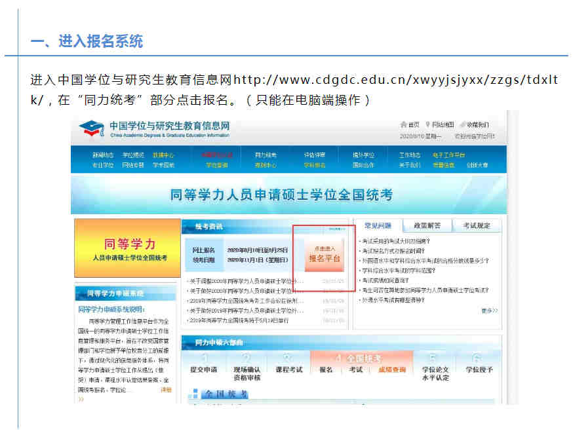Open FAQ 考试成绩如何查询?
Image resolution: width=573 pixels, height=435 pixels.
(385, 280)
